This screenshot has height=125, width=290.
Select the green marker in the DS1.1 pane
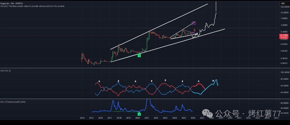coord(139,114)
